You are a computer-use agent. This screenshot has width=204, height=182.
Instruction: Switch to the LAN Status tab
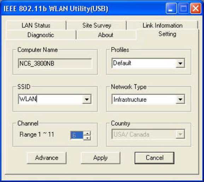36,25
